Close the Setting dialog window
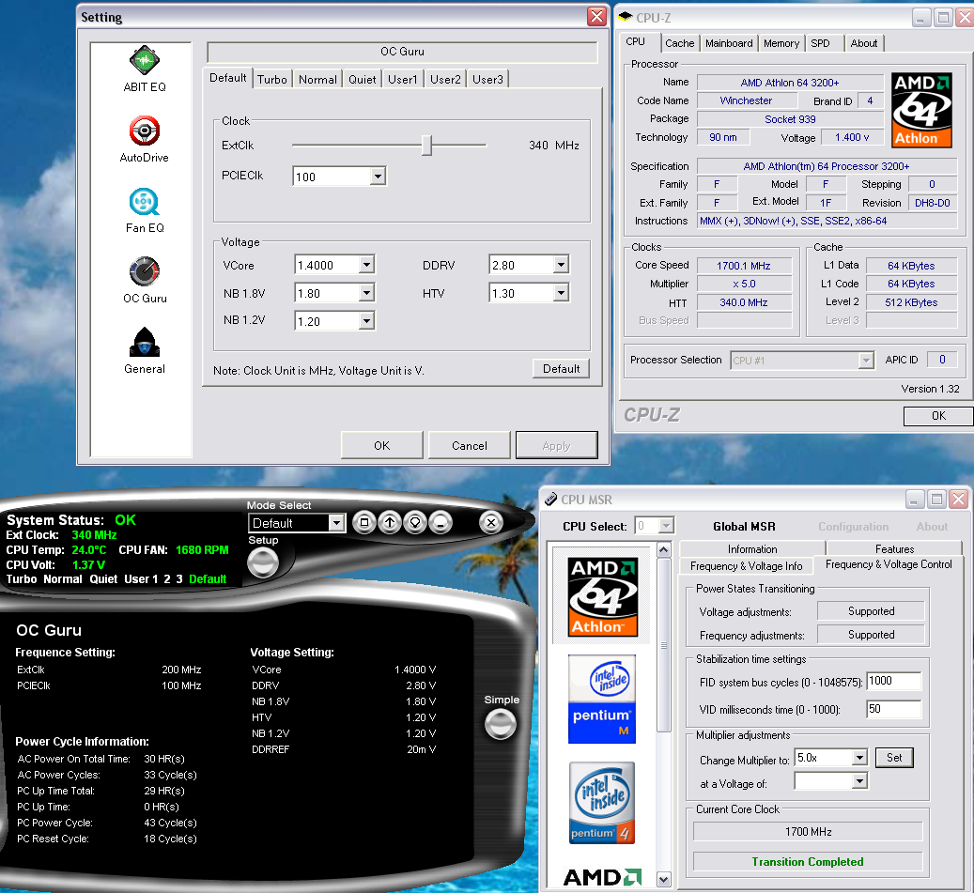 (596, 17)
